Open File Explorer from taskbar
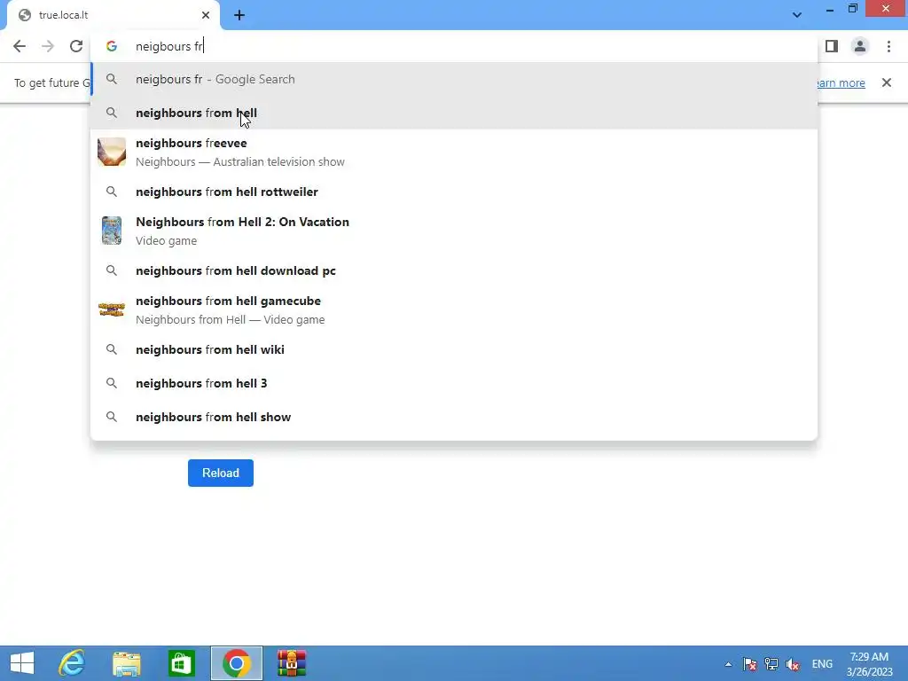 (127, 663)
